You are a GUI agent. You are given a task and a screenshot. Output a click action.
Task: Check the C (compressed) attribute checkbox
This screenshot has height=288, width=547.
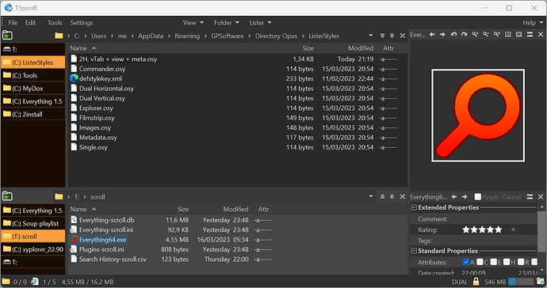[x=480, y=262]
